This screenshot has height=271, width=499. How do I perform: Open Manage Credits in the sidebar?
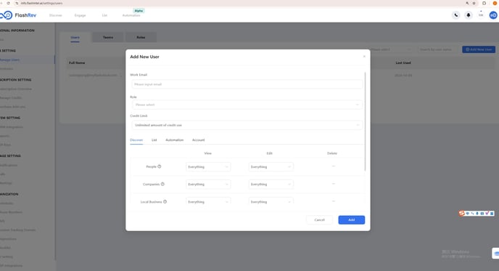[x=11, y=98]
